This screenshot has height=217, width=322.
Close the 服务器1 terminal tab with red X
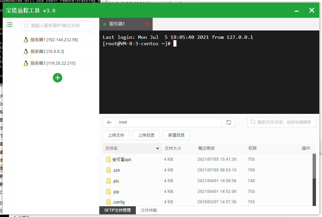point(147,24)
